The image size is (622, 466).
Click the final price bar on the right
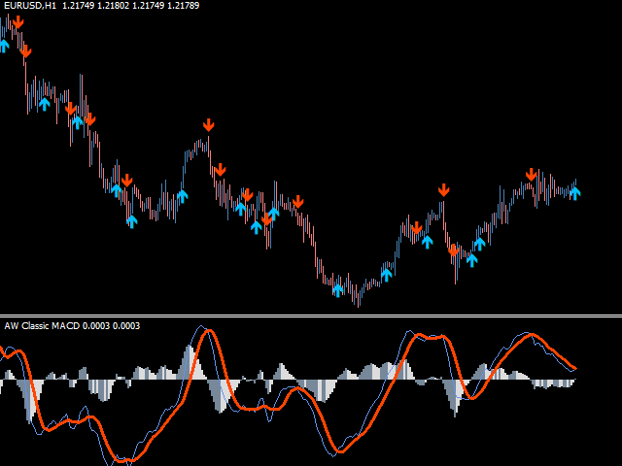coord(575,186)
